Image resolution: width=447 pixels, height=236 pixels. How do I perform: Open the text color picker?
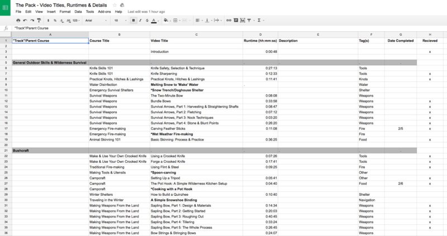pyautogui.click(x=154, y=21)
